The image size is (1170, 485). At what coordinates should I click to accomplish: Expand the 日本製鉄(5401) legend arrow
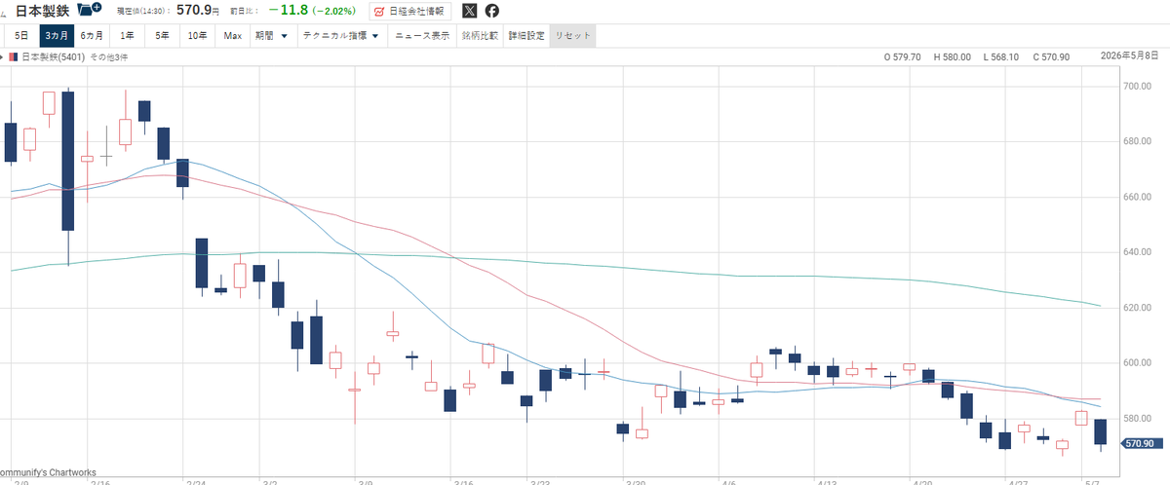coord(3,57)
